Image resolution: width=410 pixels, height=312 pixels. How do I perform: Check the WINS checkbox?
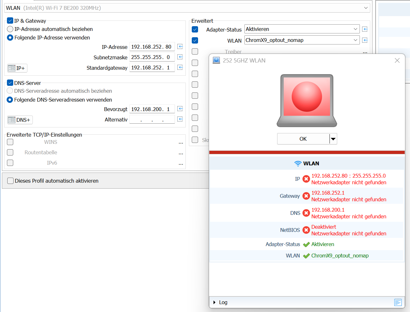(10, 142)
